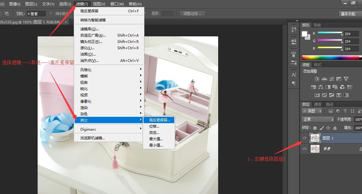Click the lock transparent pixels icon
362x194 pixels.
315,128
